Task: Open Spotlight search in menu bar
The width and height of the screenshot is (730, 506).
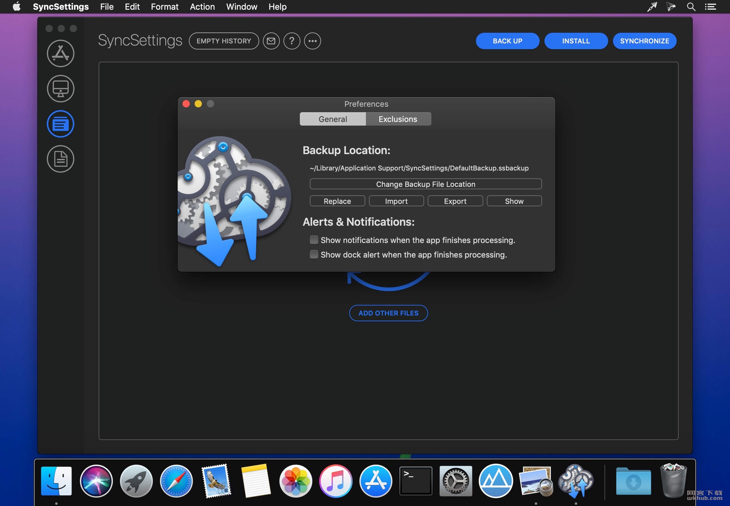Action: click(x=691, y=7)
